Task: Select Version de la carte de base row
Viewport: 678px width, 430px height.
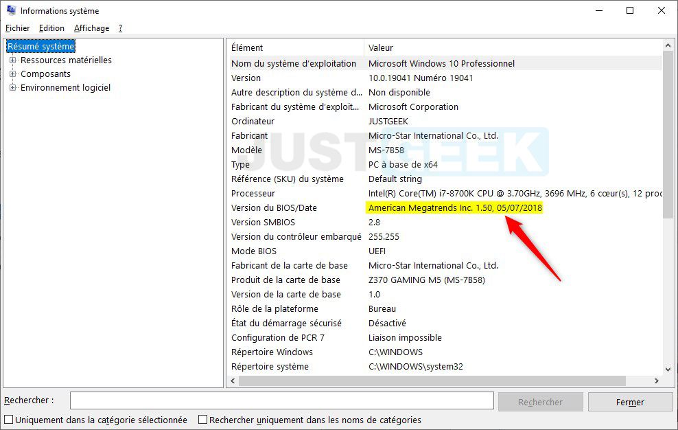Action: coord(445,295)
